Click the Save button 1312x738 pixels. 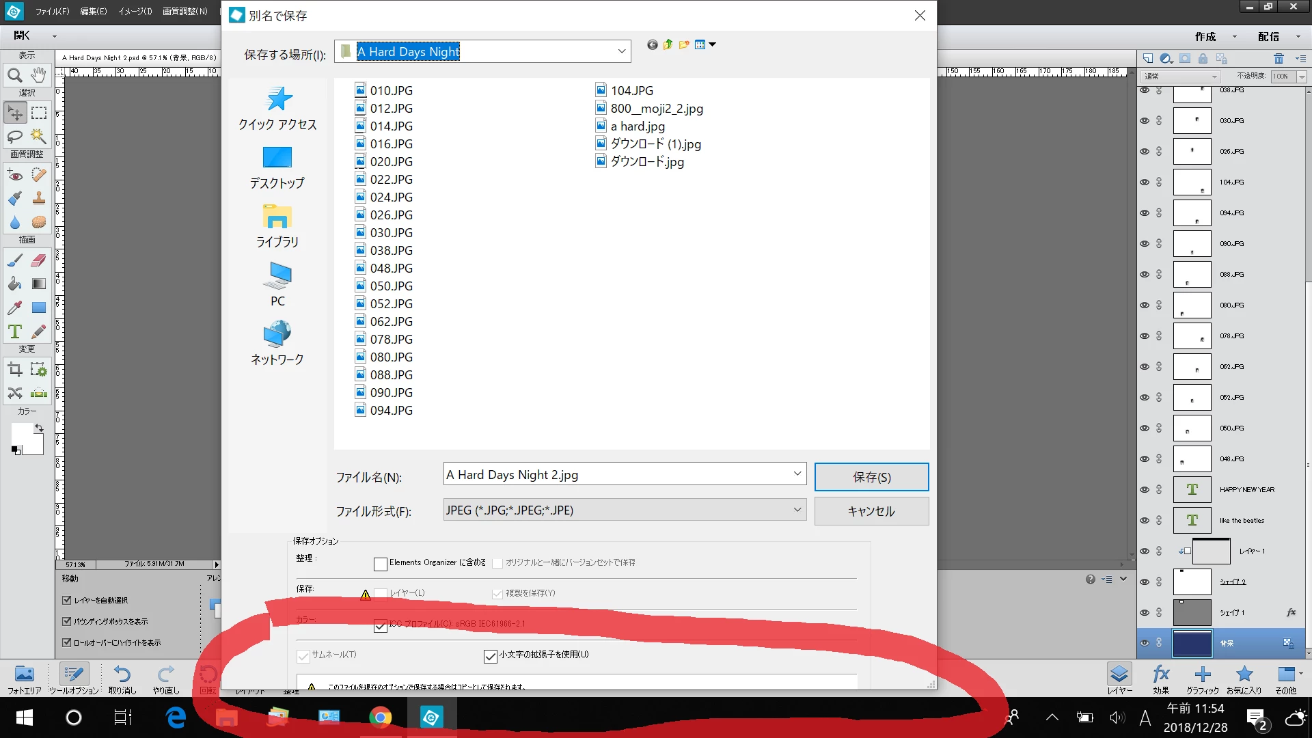tap(871, 477)
